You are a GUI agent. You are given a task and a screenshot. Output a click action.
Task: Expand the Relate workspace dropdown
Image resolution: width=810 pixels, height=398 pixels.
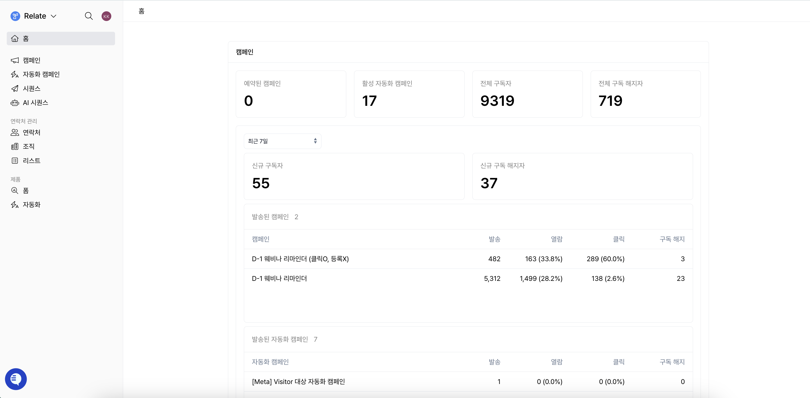[54, 16]
